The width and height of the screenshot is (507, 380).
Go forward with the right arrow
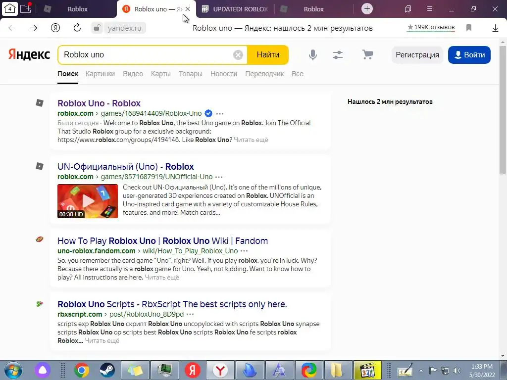(x=34, y=28)
